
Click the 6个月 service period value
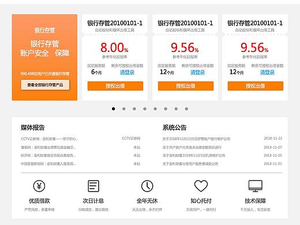(96, 72)
